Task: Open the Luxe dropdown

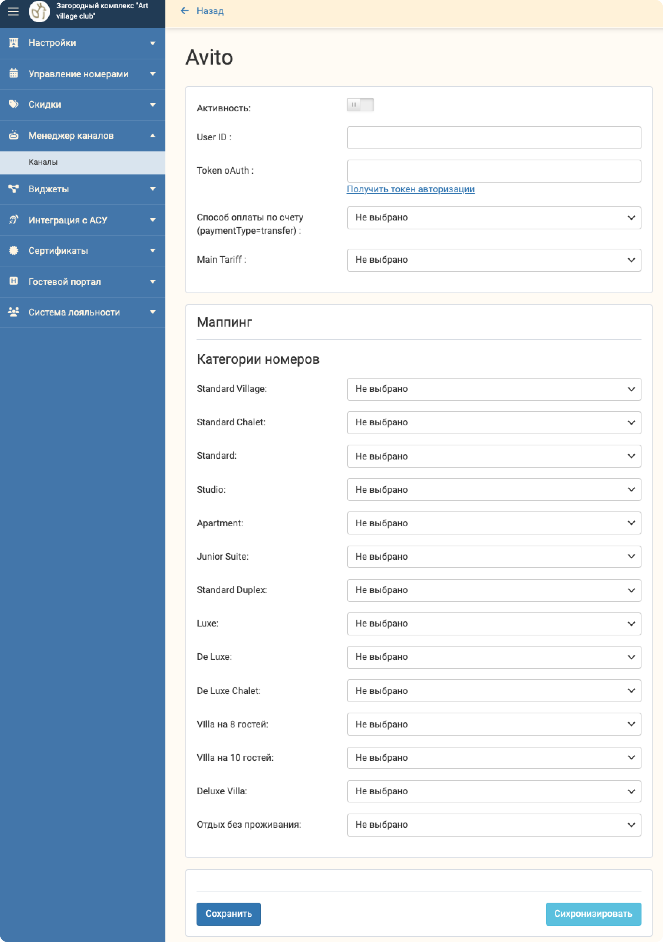Action: pyautogui.click(x=494, y=624)
